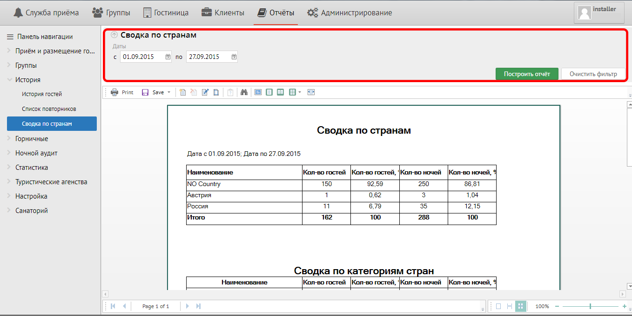Open the binoculars Find tool
632x316 pixels.
point(243,92)
